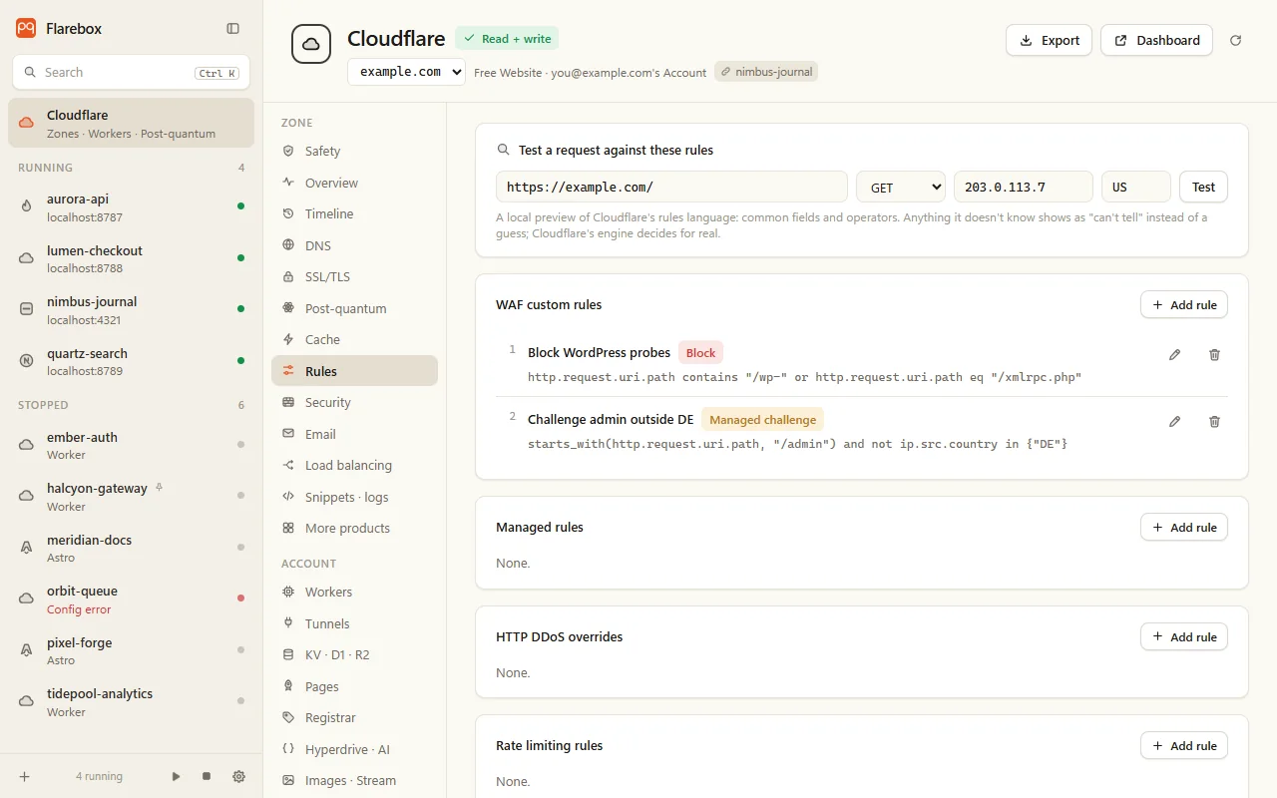Open the Safety section
Screen dimensions: 1277x798
tap(354, 151)
